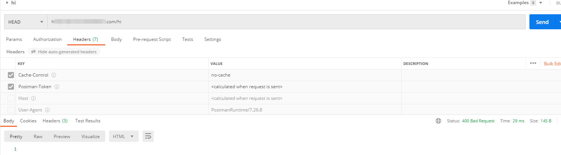Click the blue Send button
This screenshot has width=561, height=155.
[x=542, y=22]
